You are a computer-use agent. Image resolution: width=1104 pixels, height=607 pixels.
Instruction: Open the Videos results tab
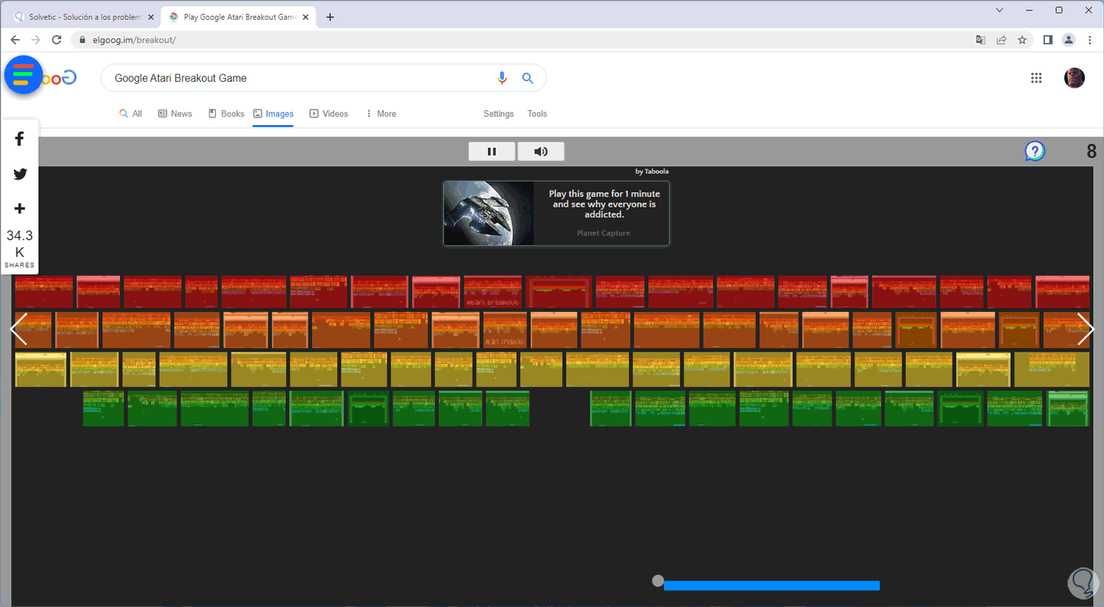tap(329, 114)
